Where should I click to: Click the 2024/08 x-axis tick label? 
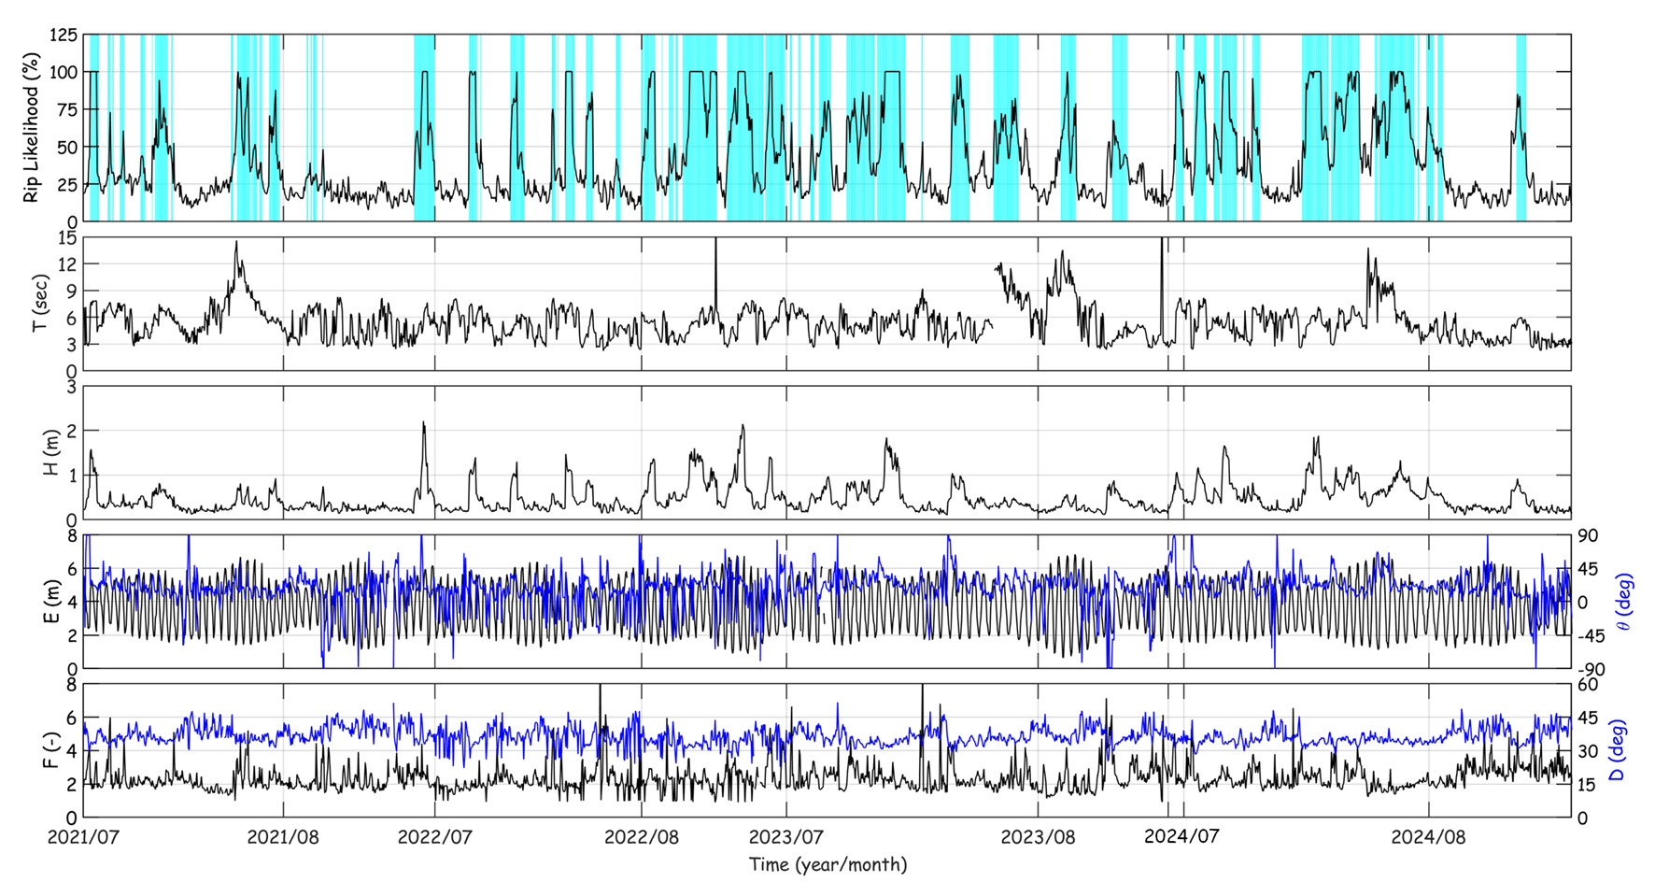1428,837
